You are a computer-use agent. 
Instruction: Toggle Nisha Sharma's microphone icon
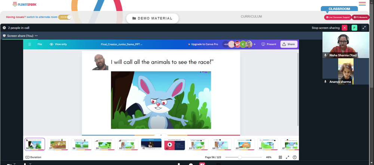[325, 55]
